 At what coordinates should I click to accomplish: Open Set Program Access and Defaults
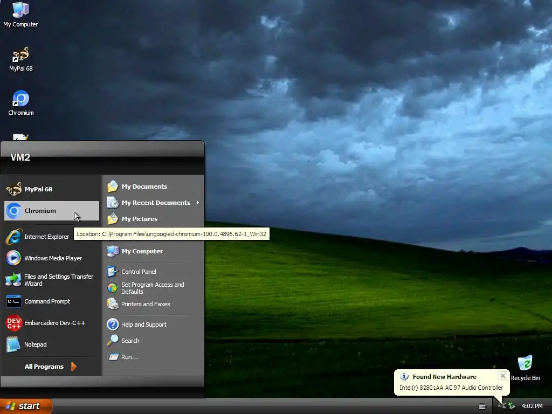pos(153,288)
